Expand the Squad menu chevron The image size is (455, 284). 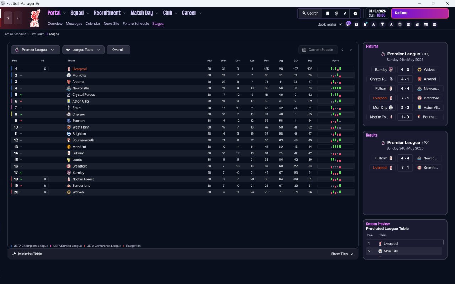pyautogui.click(x=87, y=13)
